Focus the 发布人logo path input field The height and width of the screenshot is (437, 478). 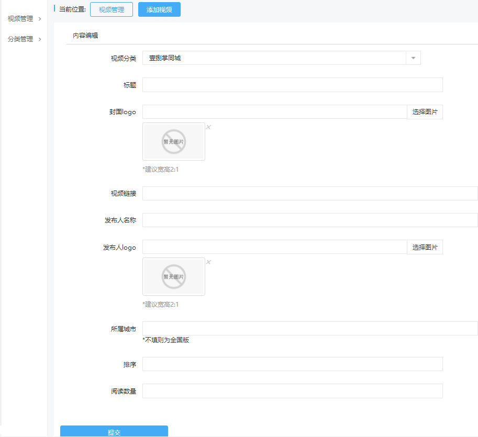pos(275,247)
